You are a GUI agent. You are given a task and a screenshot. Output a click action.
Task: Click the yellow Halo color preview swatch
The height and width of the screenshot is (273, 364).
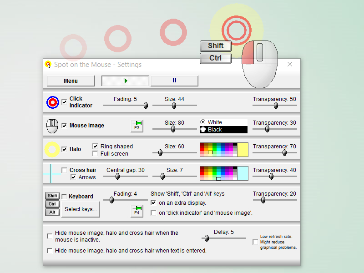pyautogui.click(x=243, y=150)
